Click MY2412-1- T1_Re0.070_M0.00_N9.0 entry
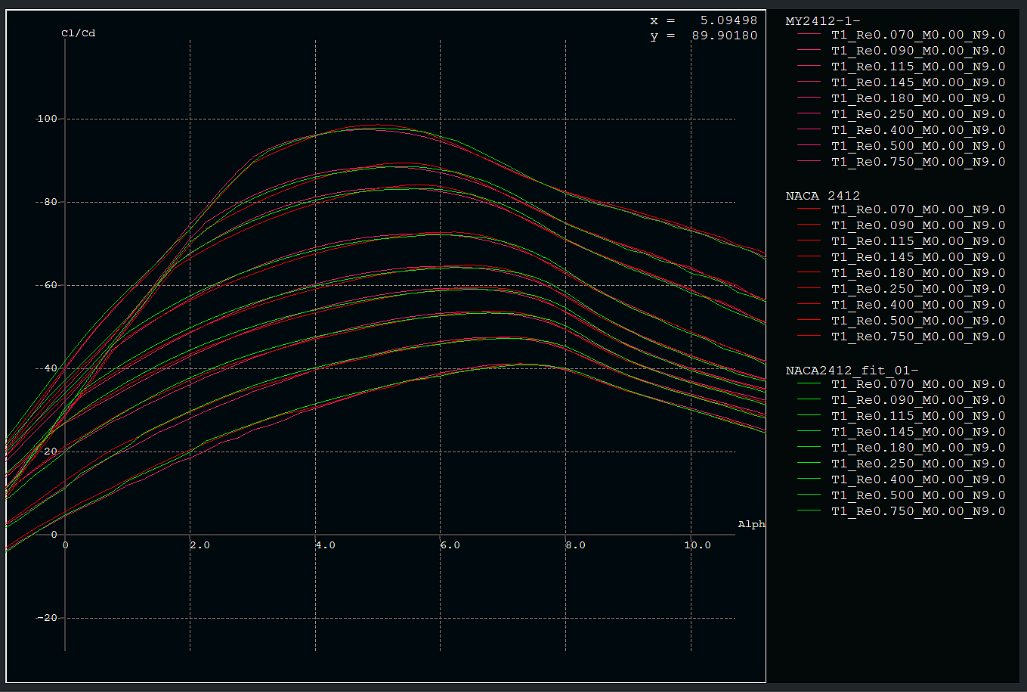 pos(902,35)
